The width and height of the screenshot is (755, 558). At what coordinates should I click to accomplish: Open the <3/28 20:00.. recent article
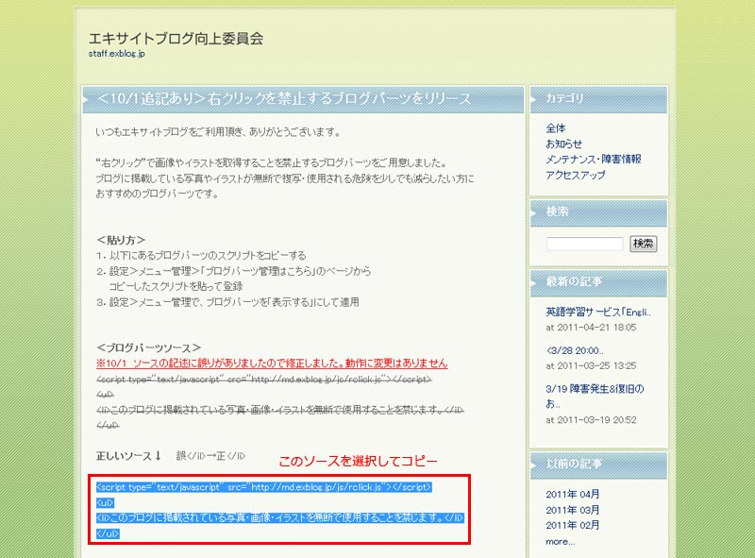(575, 351)
